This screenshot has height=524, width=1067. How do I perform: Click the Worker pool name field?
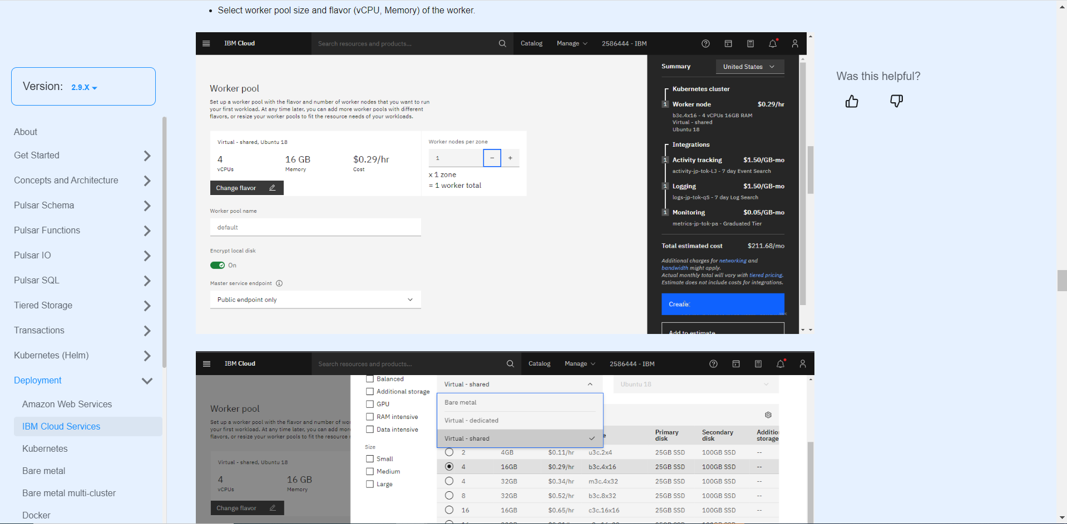(315, 227)
